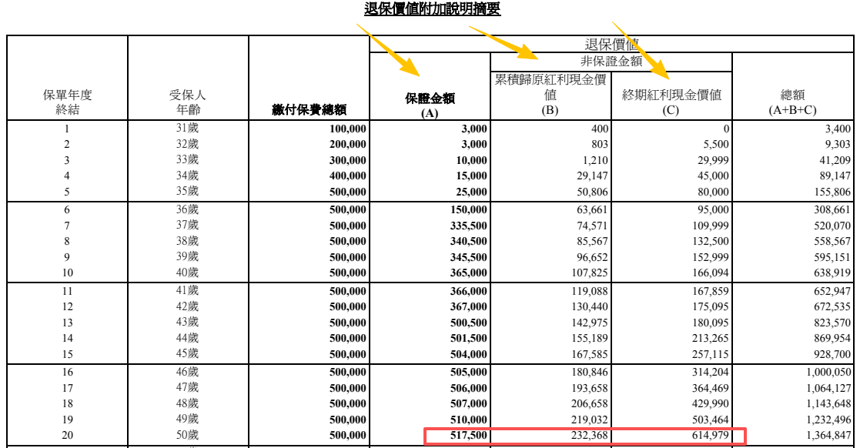Click the 繳付保費總額 column header
The width and height of the screenshot is (860, 448).
point(310,109)
